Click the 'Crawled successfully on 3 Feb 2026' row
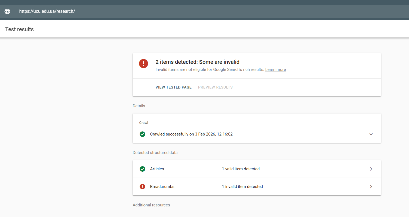Viewport: 409px width, 217px height. (x=257, y=134)
